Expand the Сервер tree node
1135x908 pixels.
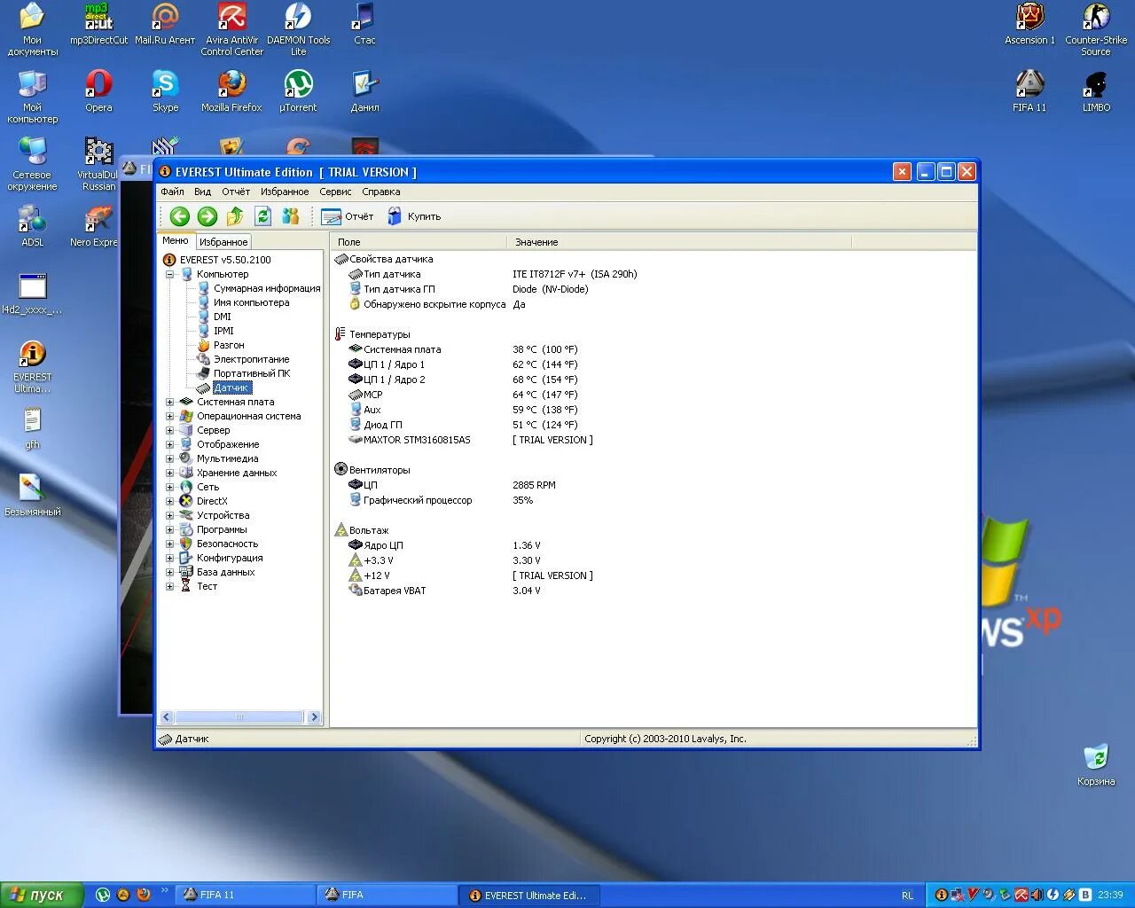[170, 430]
